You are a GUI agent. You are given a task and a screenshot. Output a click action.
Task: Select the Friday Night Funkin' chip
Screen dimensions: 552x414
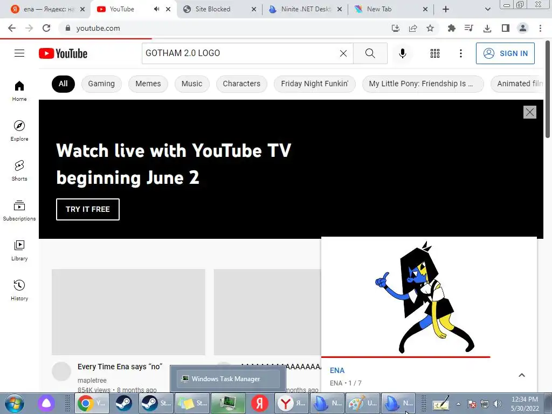[x=315, y=84]
